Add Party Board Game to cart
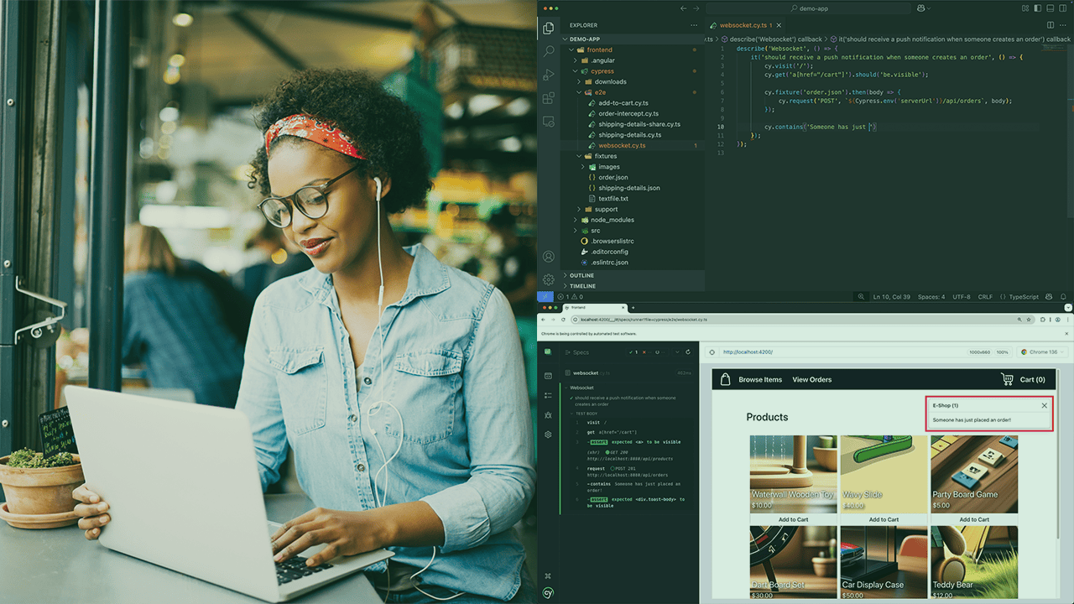 point(974,519)
